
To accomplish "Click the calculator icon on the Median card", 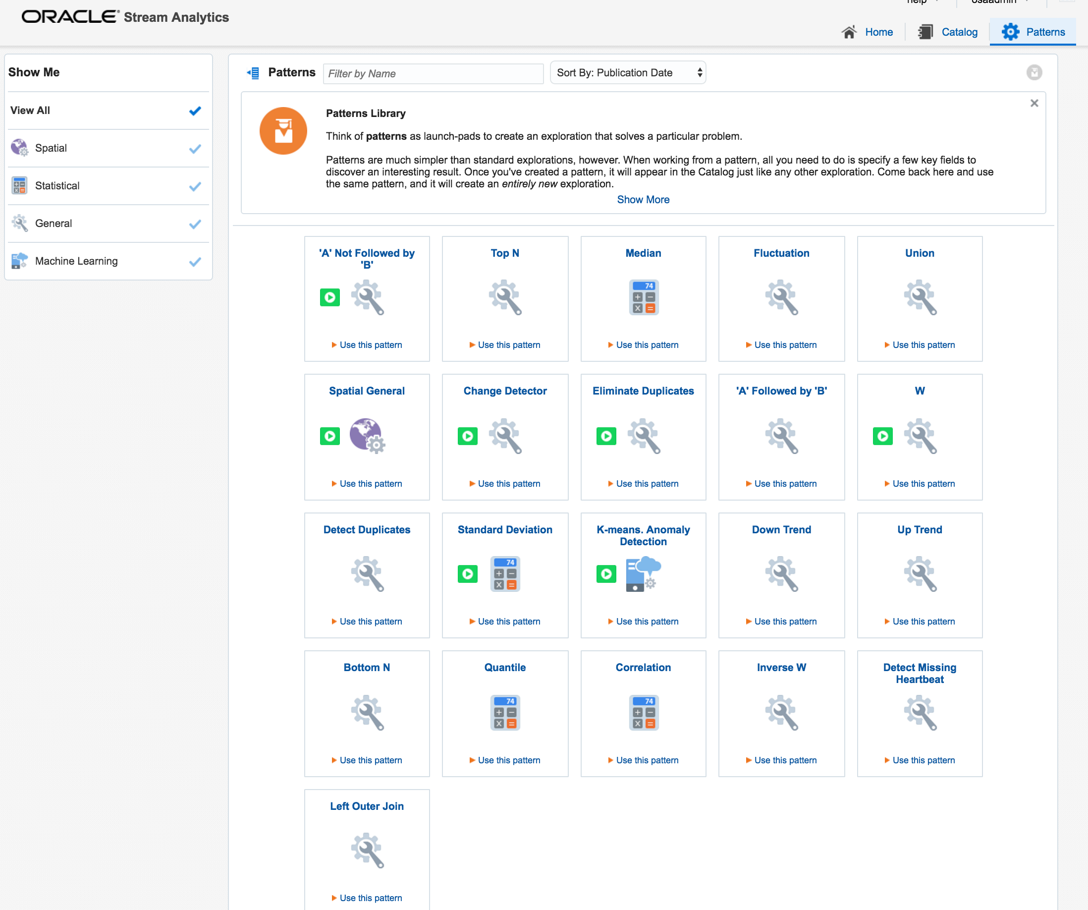I will click(x=644, y=297).
